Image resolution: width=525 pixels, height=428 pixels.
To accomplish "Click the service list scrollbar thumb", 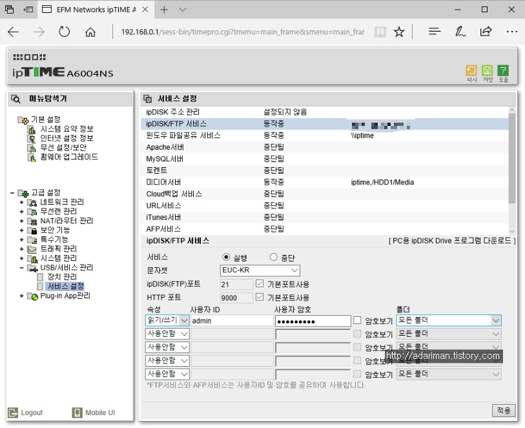I will pos(511,158).
